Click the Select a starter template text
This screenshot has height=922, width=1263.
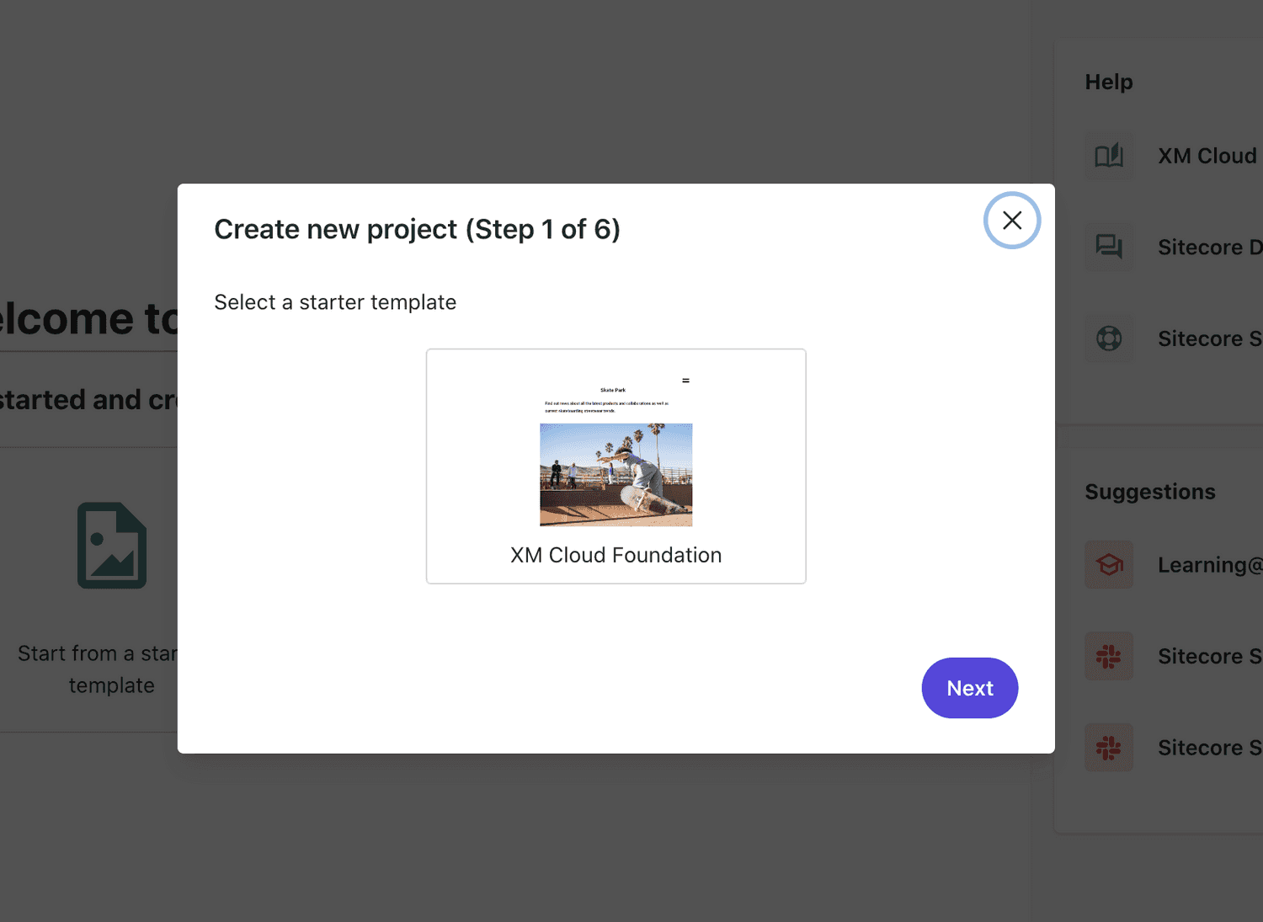pos(335,302)
